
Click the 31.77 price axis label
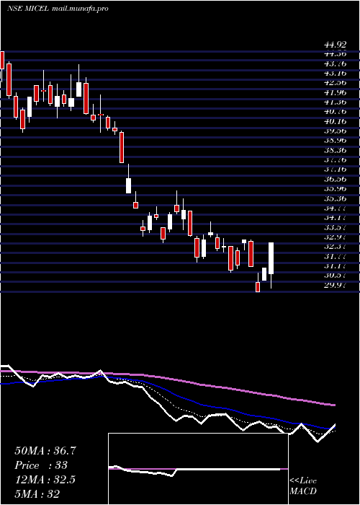point(335,257)
